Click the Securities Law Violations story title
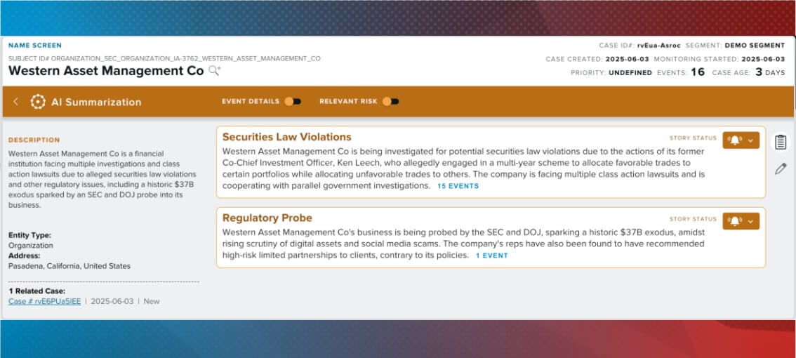Screen dimensions: 796x358 tap(287, 137)
